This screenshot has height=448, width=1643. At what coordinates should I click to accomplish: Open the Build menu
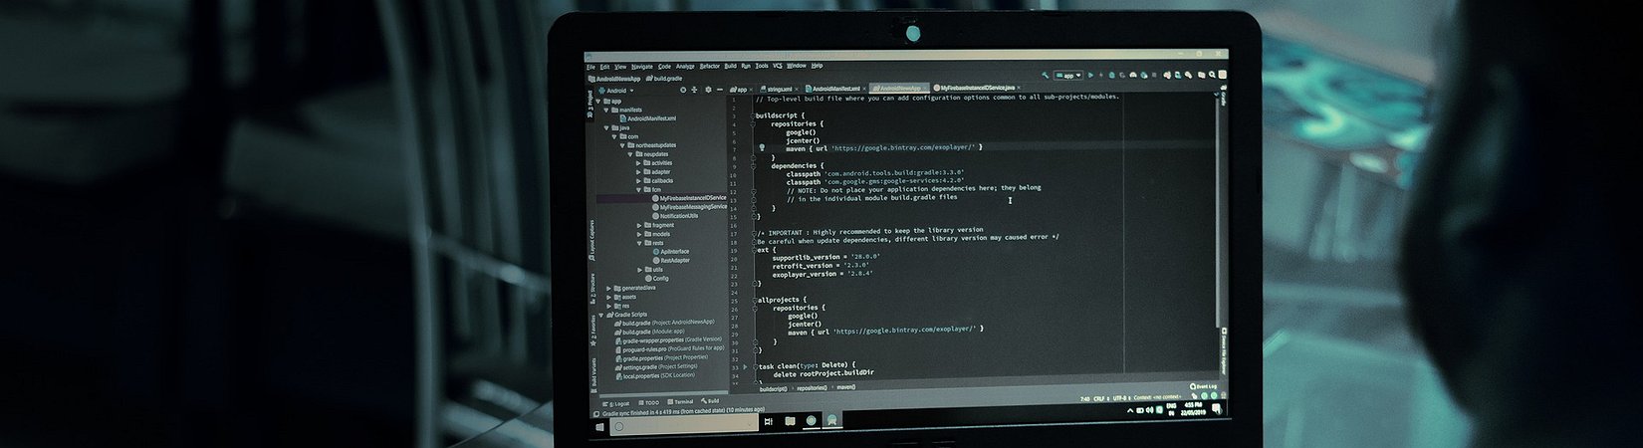click(x=730, y=66)
